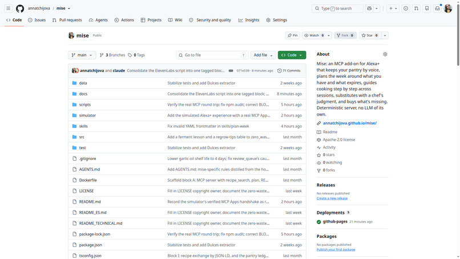The image size is (460, 259).
Task: Open the scripts folder
Action: pos(85,105)
